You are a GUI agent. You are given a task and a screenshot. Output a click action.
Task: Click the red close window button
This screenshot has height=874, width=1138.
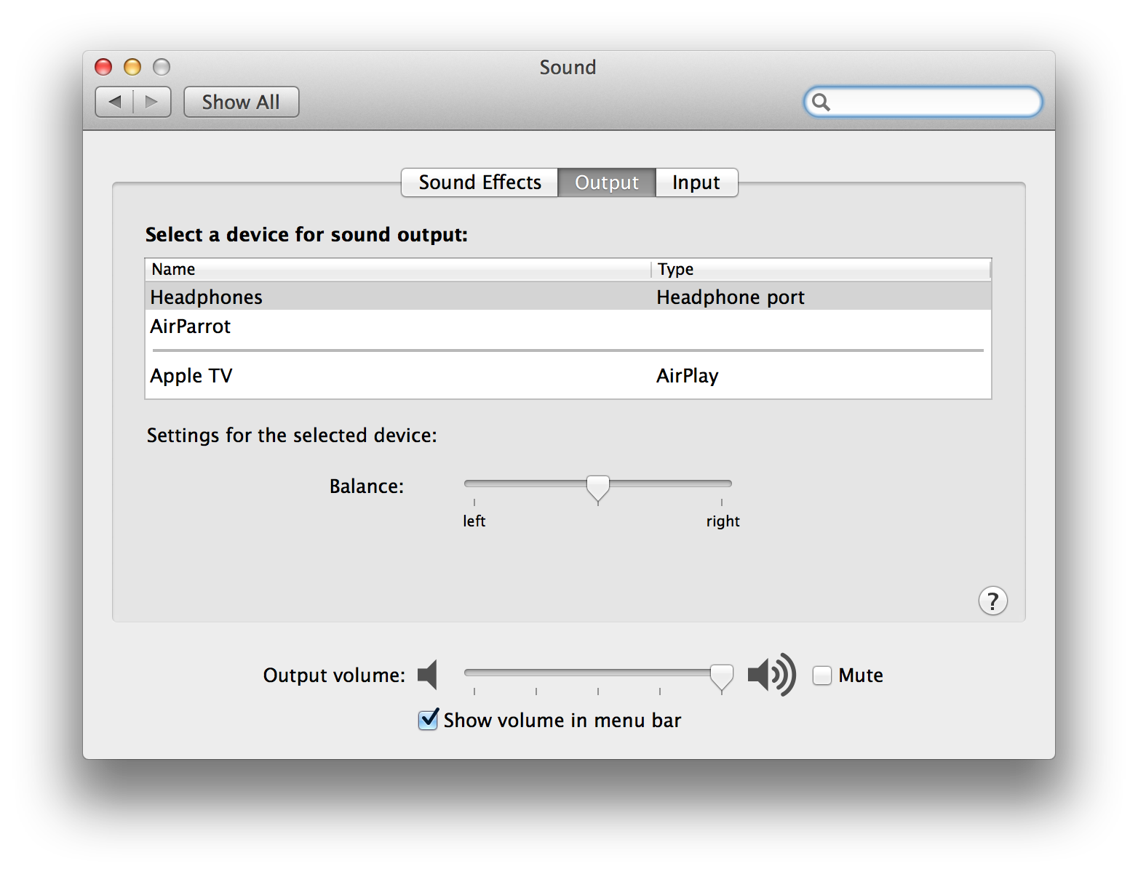click(x=103, y=67)
